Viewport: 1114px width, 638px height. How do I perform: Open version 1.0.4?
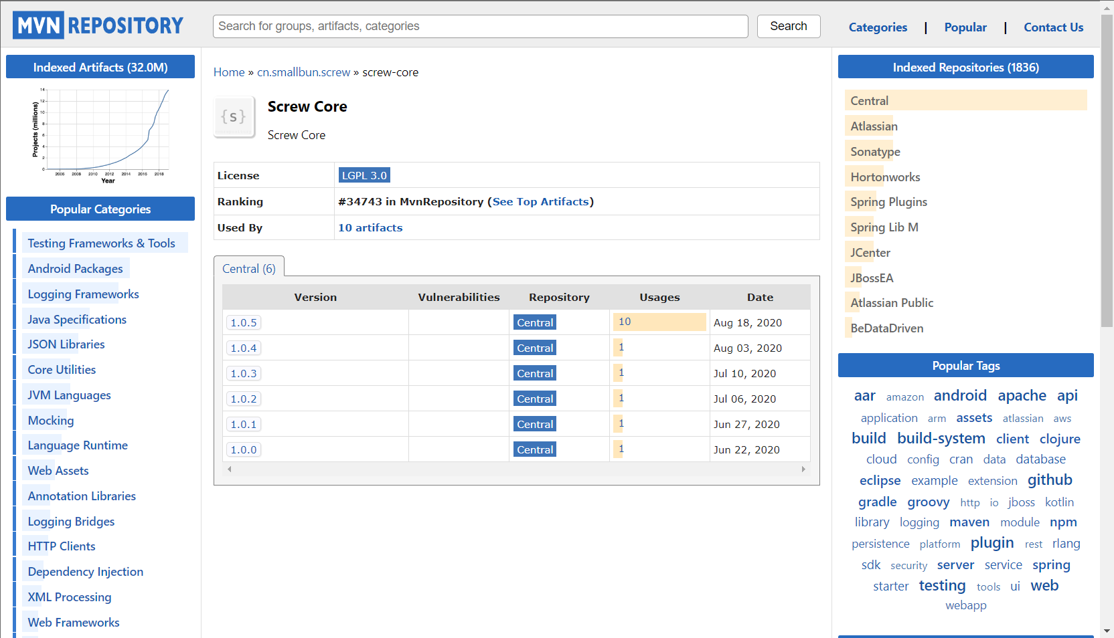(244, 348)
